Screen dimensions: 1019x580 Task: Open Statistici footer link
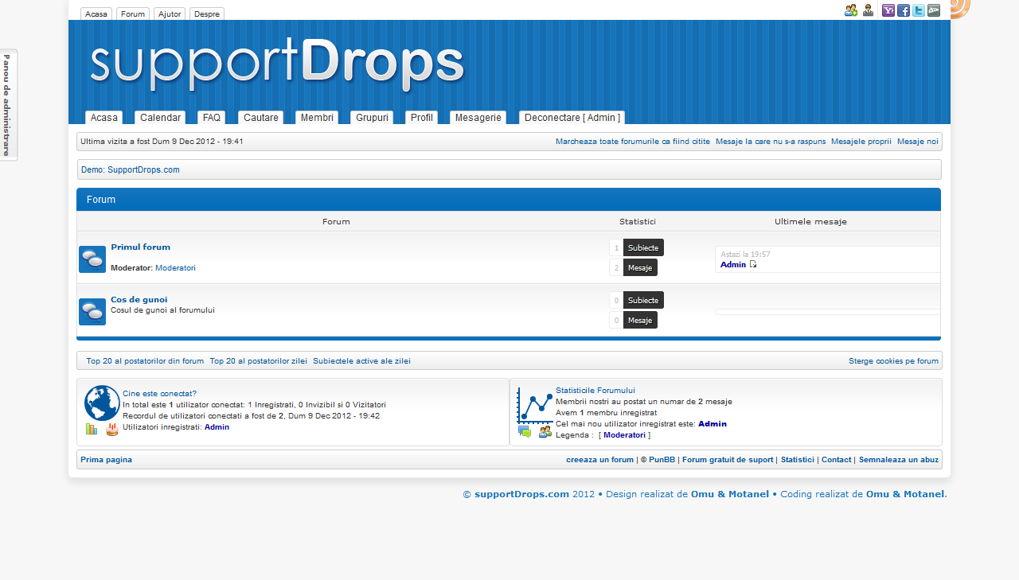click(x=798, y=460)
